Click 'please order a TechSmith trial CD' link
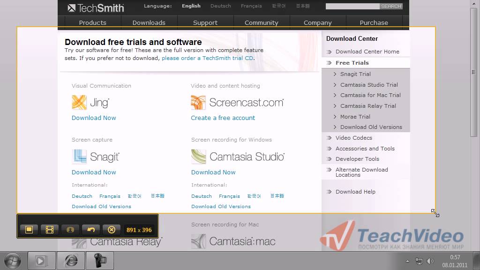Viewport: 480px width, 270px height. point(208,58)
